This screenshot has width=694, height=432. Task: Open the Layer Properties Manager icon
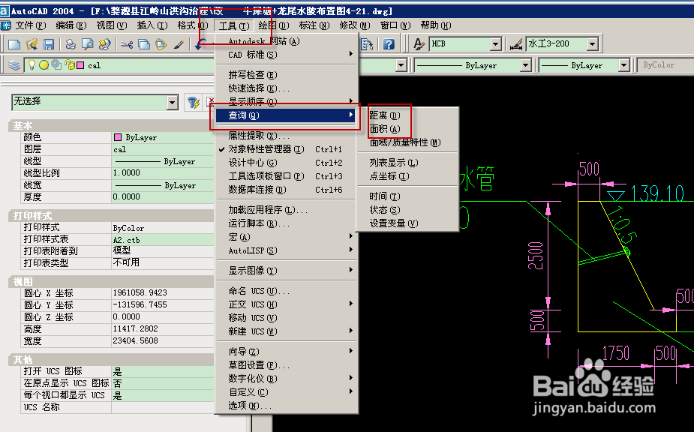click(14, 65)
